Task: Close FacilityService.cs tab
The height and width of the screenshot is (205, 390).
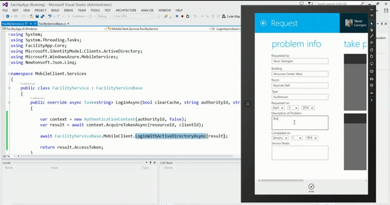Action: [35, 23]
